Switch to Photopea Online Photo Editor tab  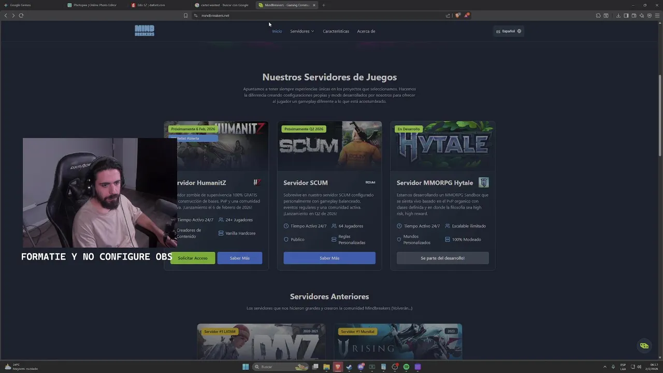click(95, 5)
